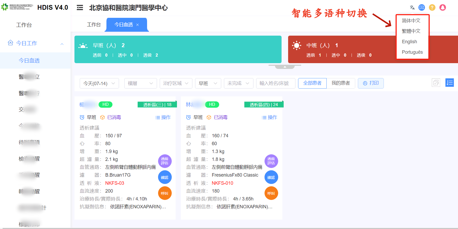Choose Português in the language menu
This screenshot has width=458, height=229.
412,52
